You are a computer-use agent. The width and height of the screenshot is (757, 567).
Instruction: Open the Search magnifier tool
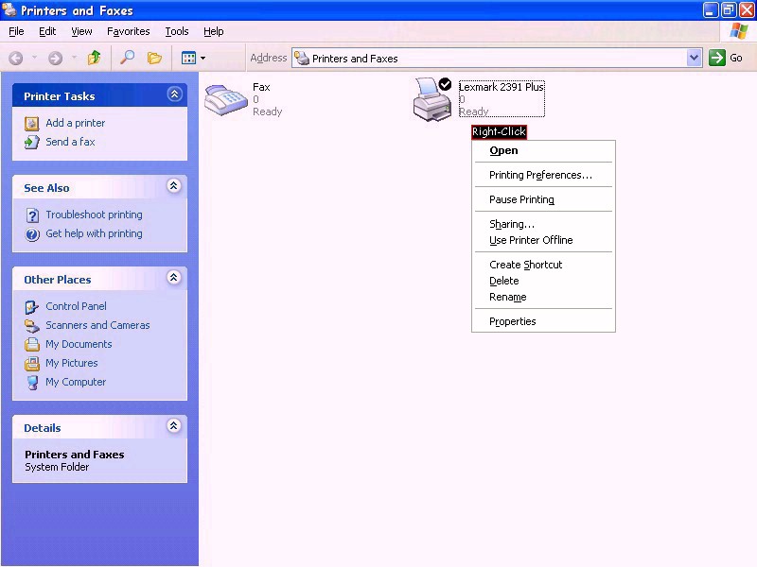point(127,58)
